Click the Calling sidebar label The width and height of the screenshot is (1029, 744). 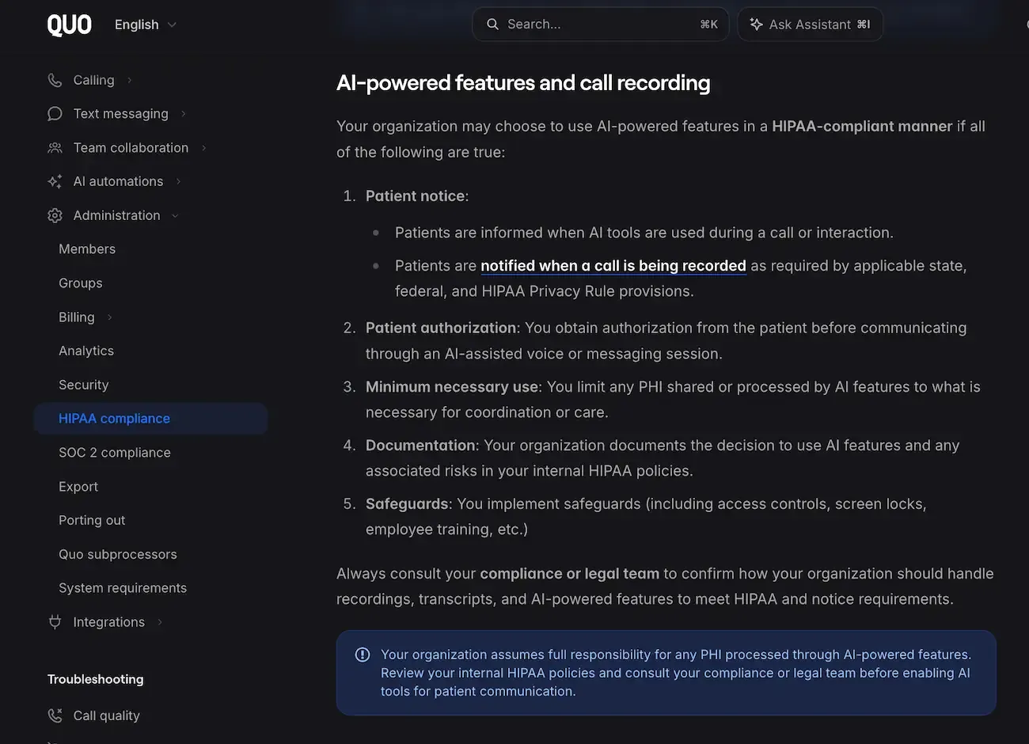tap(93, 80)
